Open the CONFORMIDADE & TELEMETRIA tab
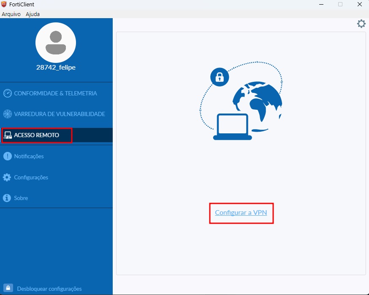Viewport: 369px width, 295px height. (56, 93)
